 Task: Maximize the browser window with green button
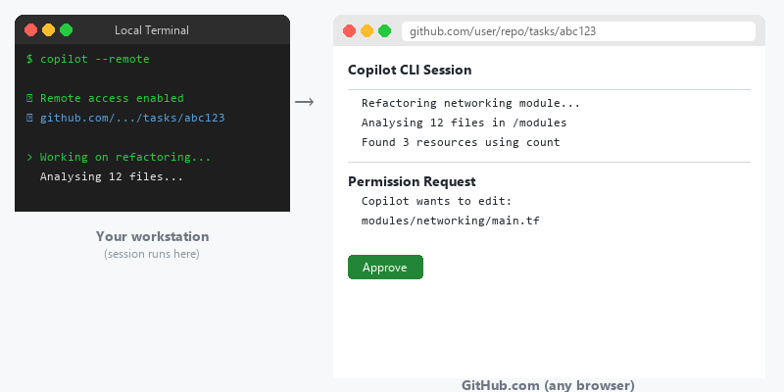tap(384, 31)
